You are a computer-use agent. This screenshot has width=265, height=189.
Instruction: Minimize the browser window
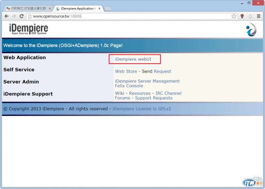242,3
